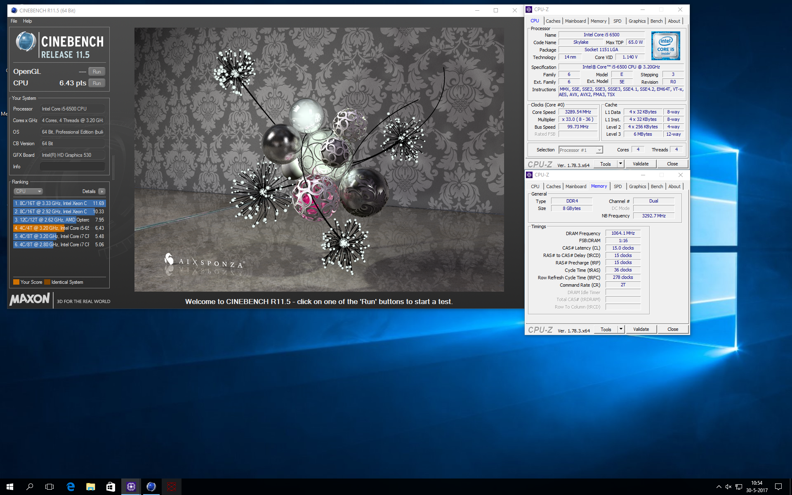The width and height of the screenshot is (792, 495).
Task: Click the CPU-Z title bar icon in lower window
Action: point(530,175)
